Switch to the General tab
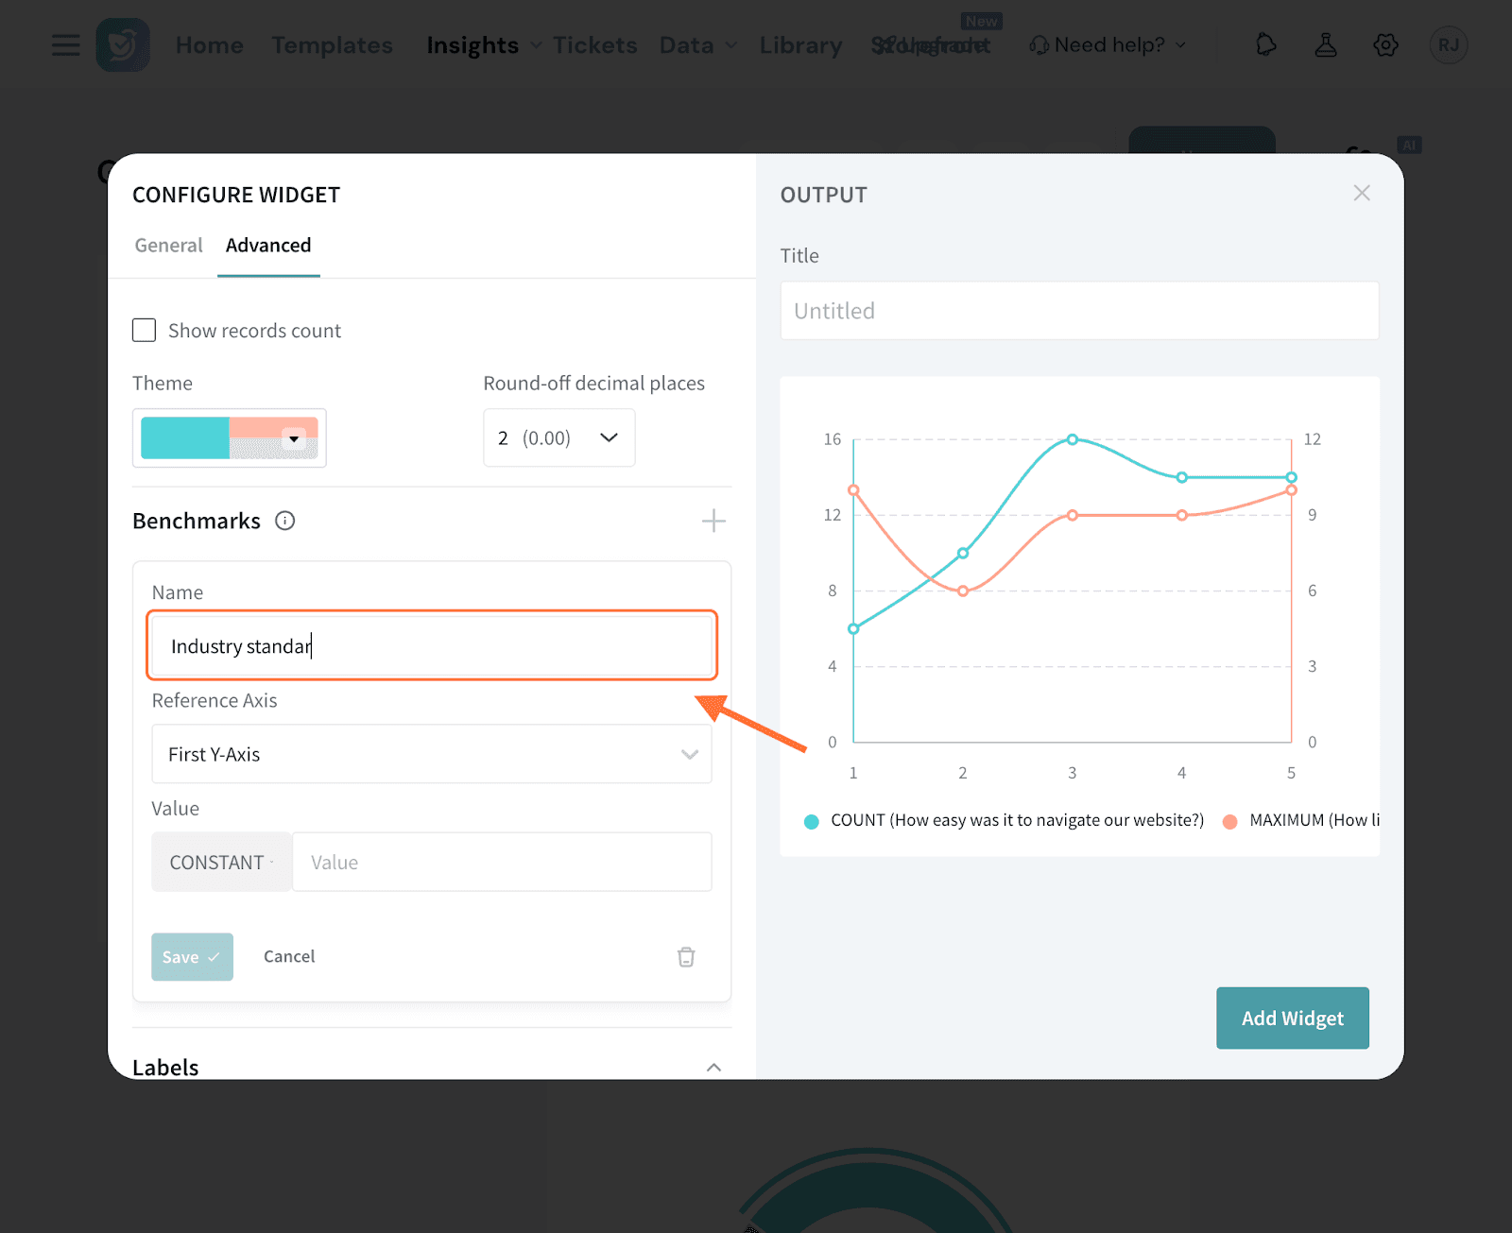Viewport: 1512px width, 1233px height. tap(168, 246)
